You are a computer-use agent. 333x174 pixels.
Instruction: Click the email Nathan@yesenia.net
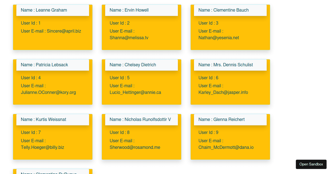click(219, 38)
